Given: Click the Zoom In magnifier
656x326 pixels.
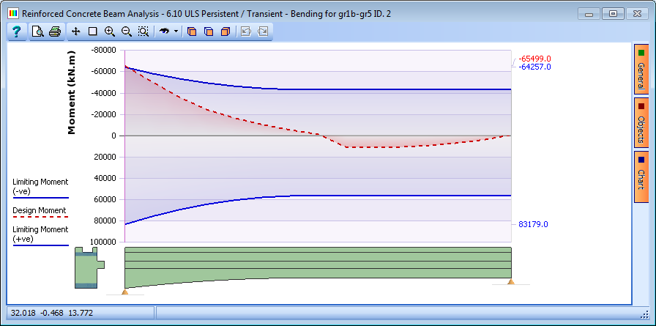Looking at the screenshot, I should coord(110,32).
